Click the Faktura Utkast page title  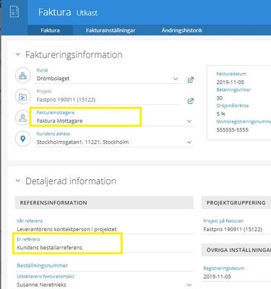68,12
